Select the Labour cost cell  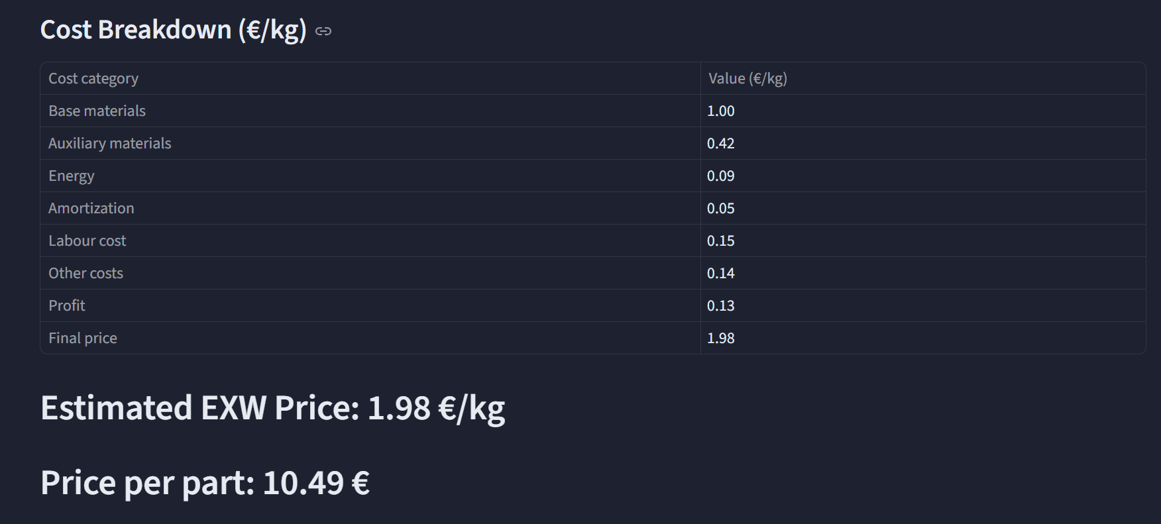click(87, 240)
